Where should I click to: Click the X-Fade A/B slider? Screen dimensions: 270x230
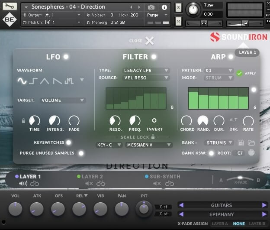[240, 179]
